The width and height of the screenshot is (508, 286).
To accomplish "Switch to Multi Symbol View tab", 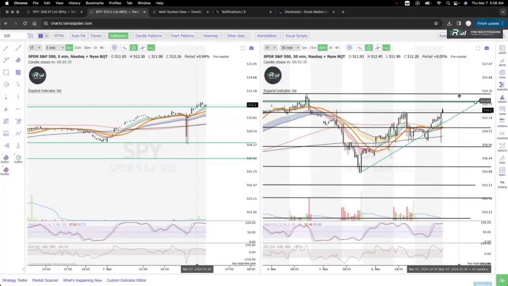I will coord(180,12).
